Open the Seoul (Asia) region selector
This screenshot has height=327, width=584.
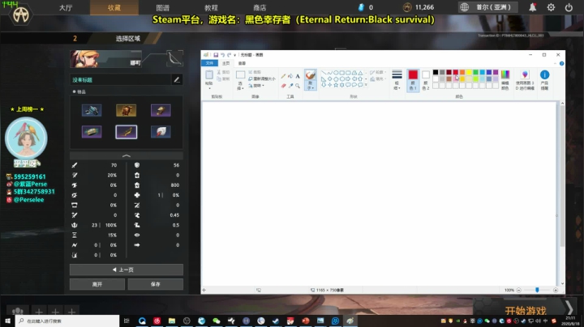click(x=488, y=7)
